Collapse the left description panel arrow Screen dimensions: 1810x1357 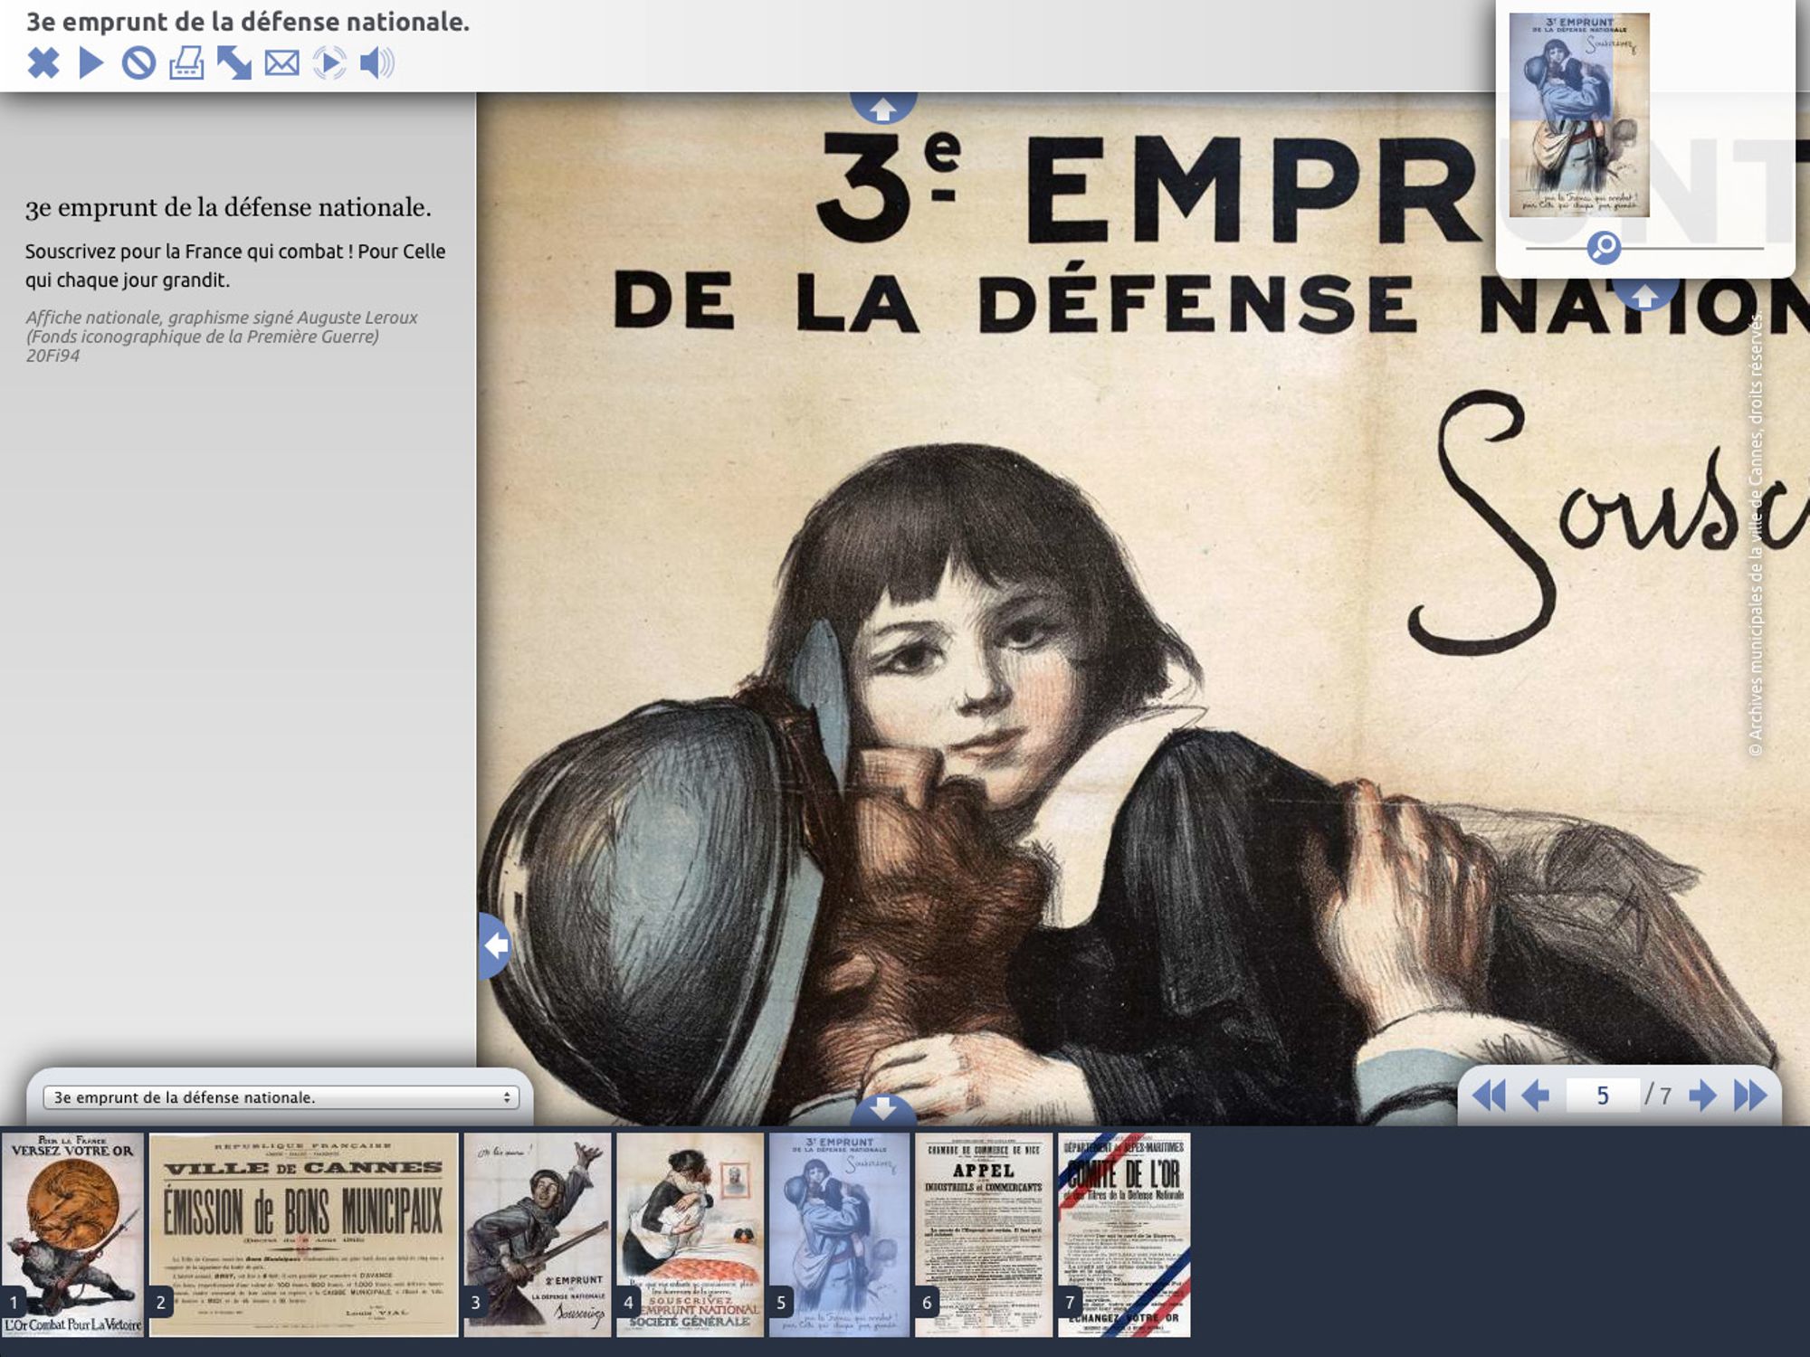494,945
